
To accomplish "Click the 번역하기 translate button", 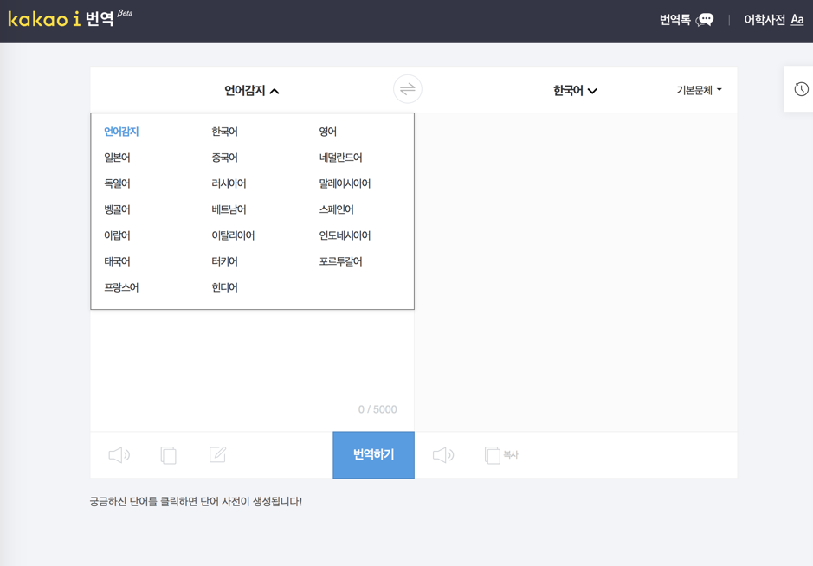I will pos(373,454).
